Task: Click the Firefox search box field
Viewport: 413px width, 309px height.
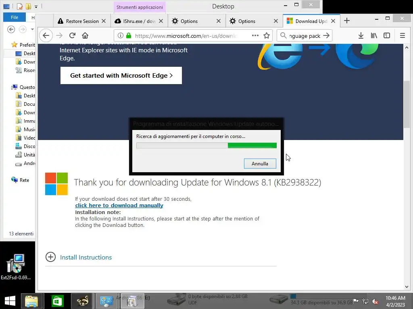Action: tap(305, 36)
